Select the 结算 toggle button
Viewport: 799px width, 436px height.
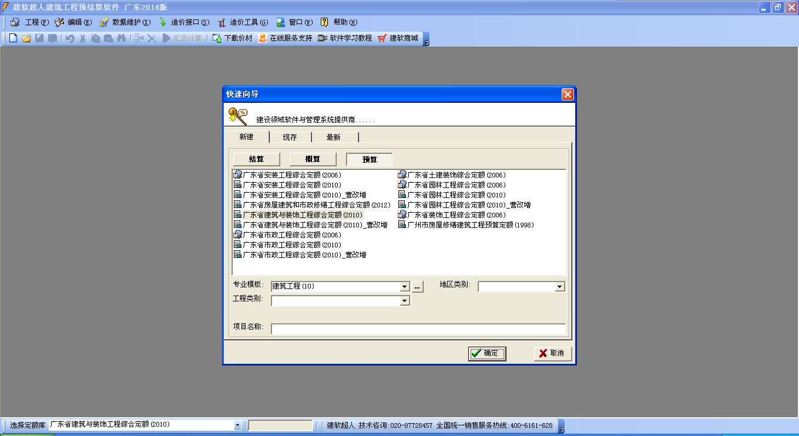pyautogui.click(x=256, y=159)
